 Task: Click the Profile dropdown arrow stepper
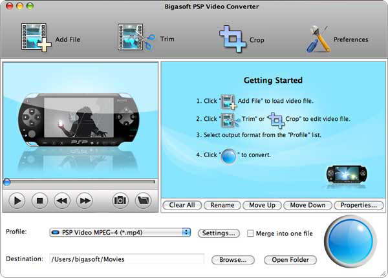186,233
